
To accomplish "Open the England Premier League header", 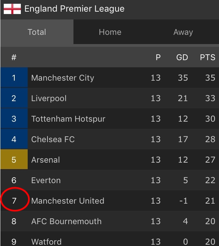I will pos(109,10).
